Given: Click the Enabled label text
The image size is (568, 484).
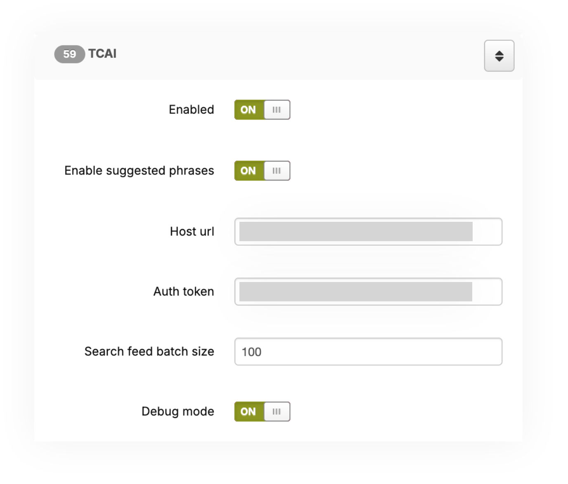Looking at the screenshot, I should click(x=191, y=110).
